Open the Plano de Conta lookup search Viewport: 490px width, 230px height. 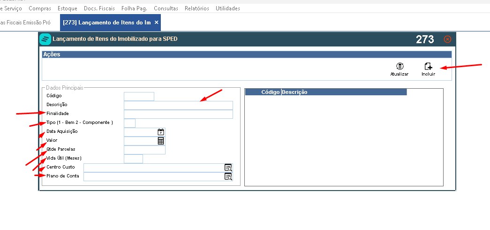228,176
